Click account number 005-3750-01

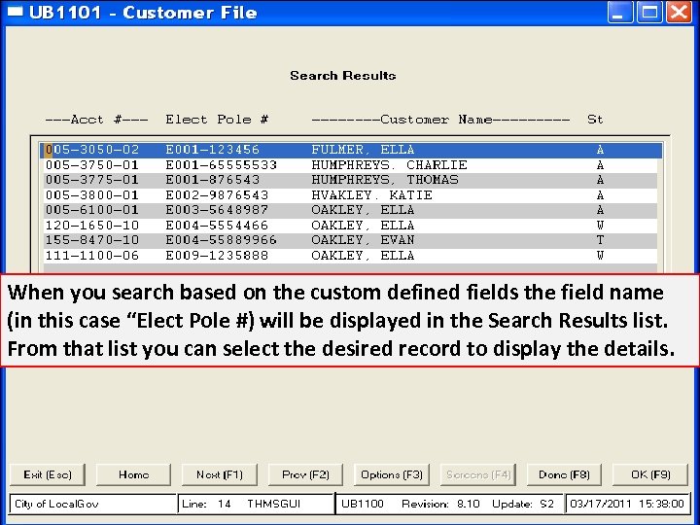[x=92, y=165]
